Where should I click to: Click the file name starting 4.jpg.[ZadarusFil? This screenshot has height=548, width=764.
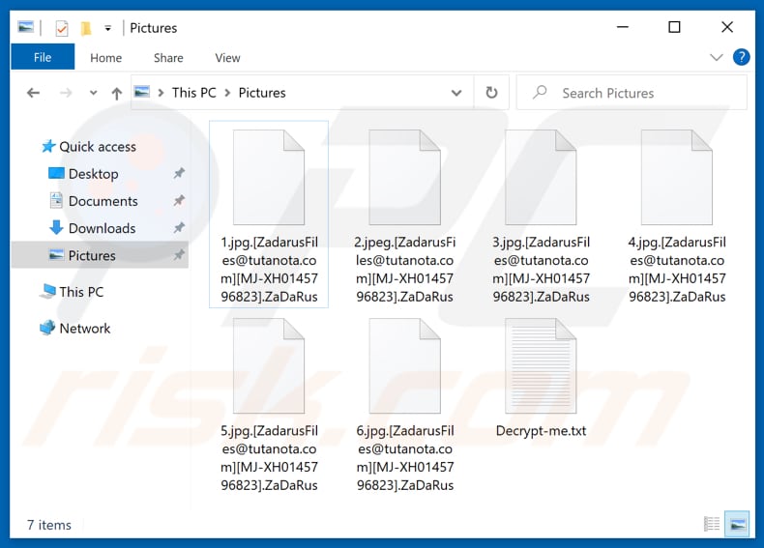(677, 270)
